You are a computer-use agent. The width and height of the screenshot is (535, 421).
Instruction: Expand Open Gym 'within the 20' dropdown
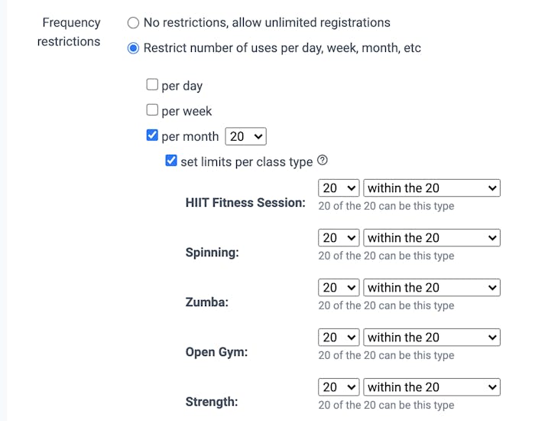[431, 337]
